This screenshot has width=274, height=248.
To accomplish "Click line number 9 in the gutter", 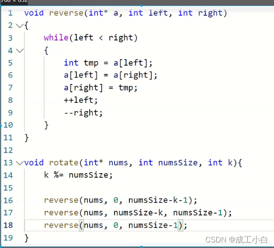I will click(x=10, y=113).
